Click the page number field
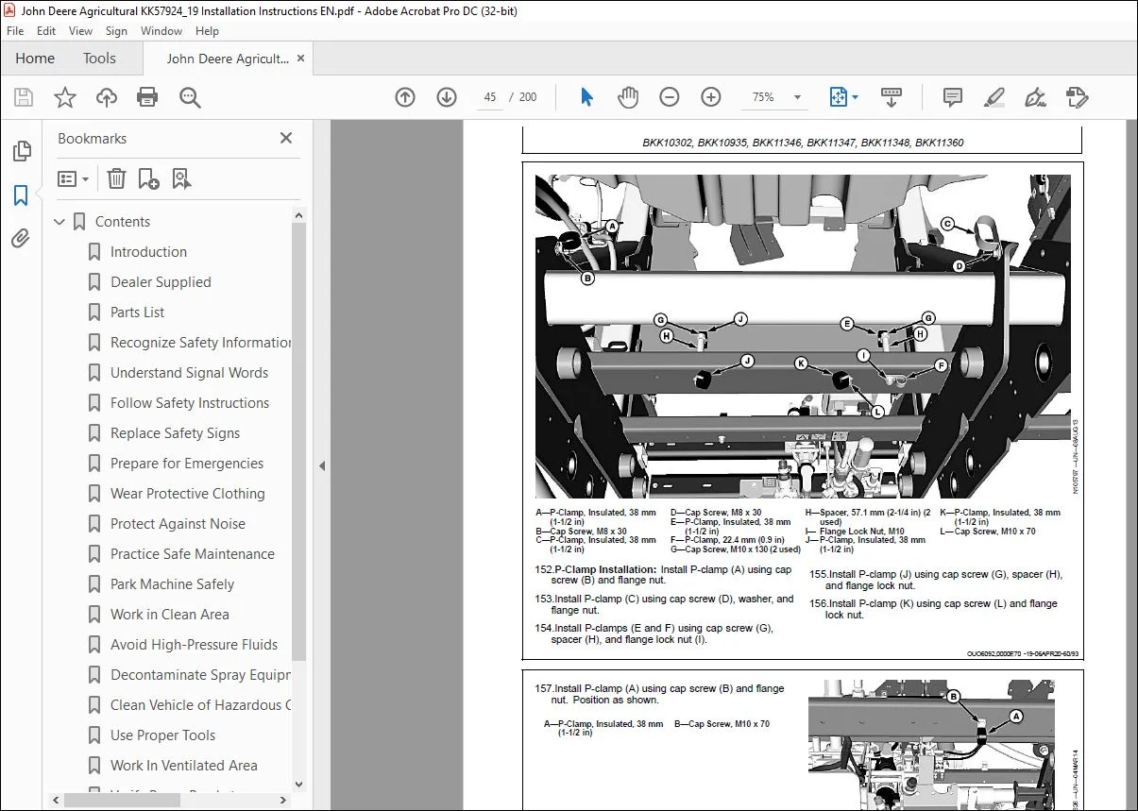Screen dimensions: 1138x811 490,97
